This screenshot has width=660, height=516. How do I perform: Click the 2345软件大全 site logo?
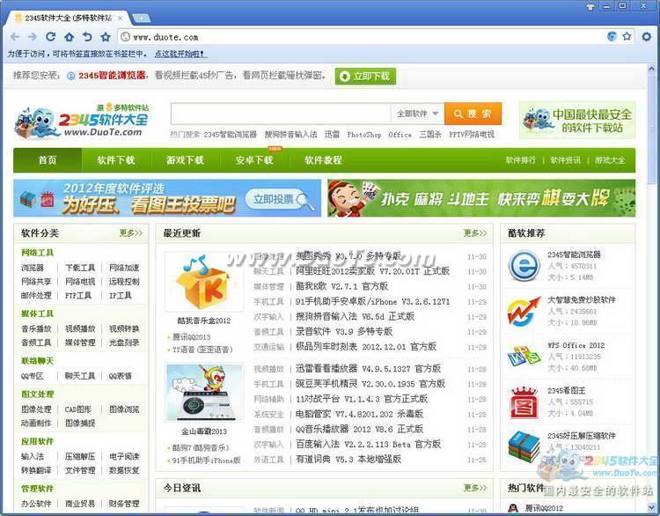click(x=82, y=121)
